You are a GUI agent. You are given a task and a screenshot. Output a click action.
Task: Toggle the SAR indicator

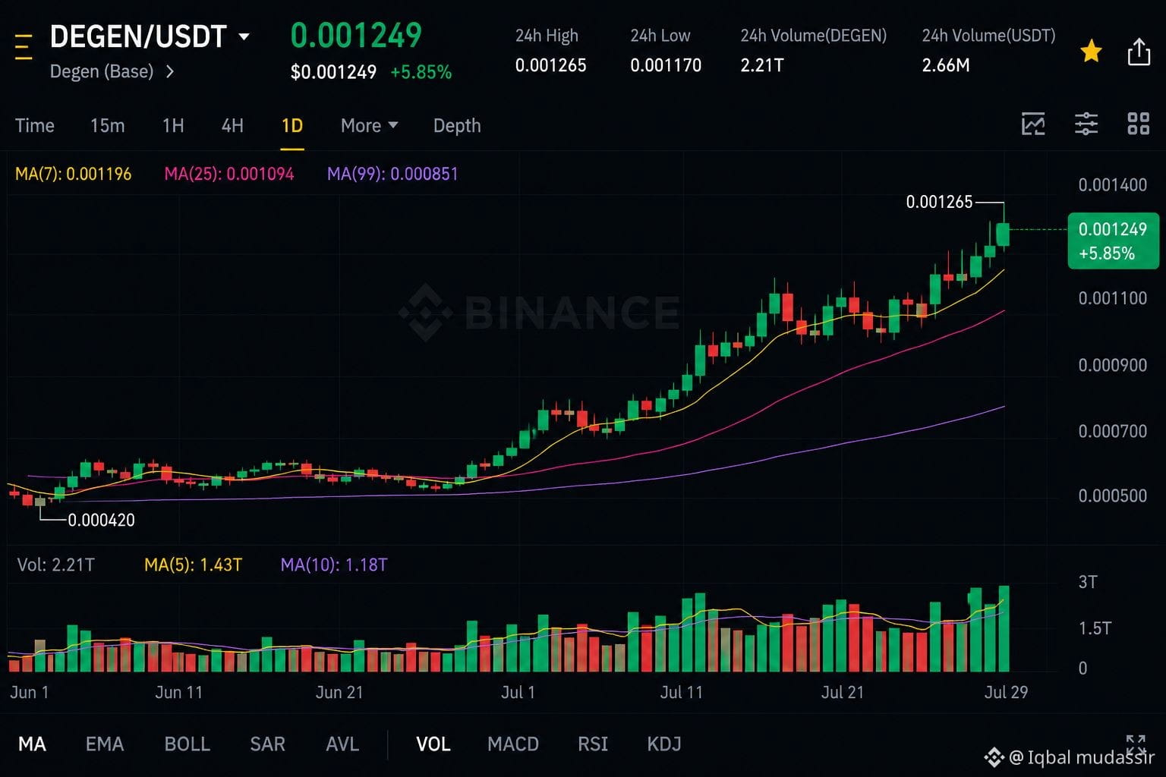[x=268, y=744]
